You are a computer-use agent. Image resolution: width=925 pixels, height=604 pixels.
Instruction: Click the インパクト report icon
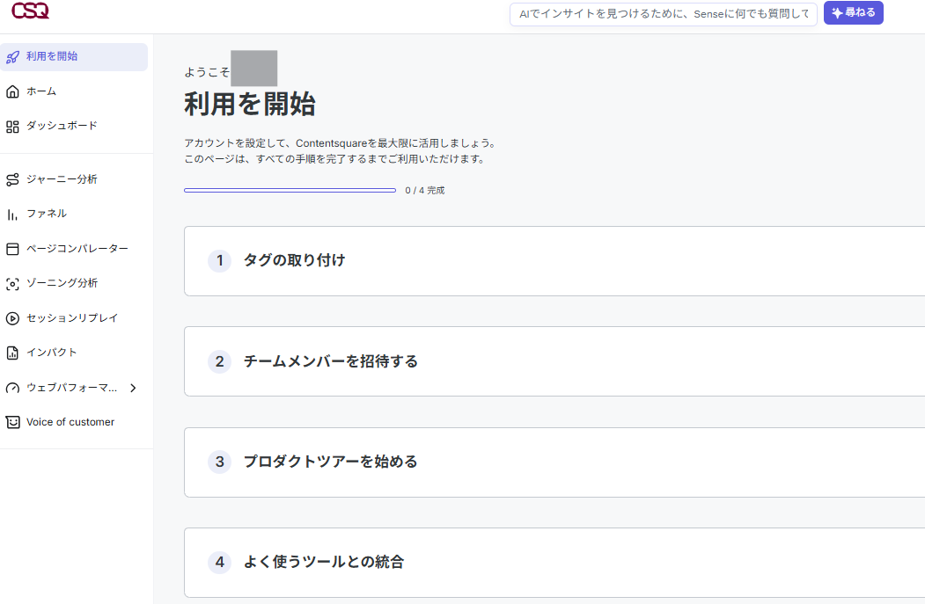tap(12, 353)
